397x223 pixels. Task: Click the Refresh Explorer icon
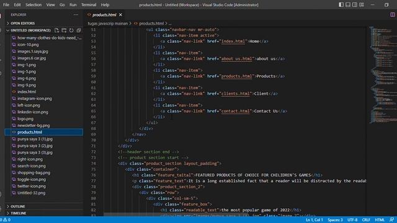click(71, 30)
